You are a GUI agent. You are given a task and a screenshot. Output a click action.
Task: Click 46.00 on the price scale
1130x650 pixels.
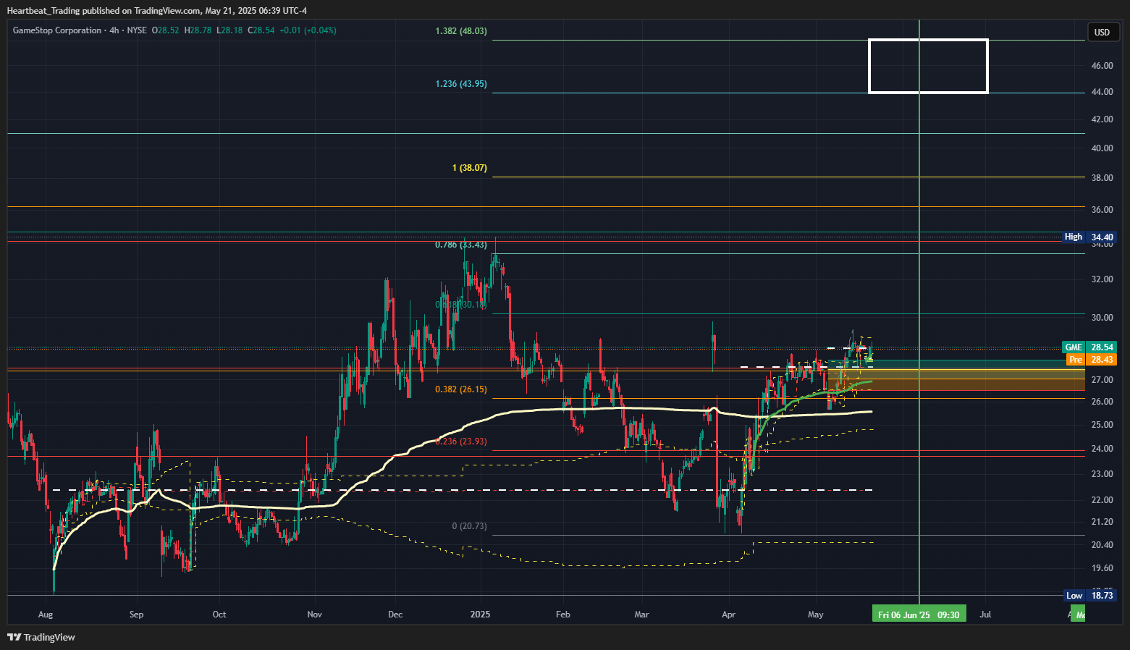click(1102, 66)
